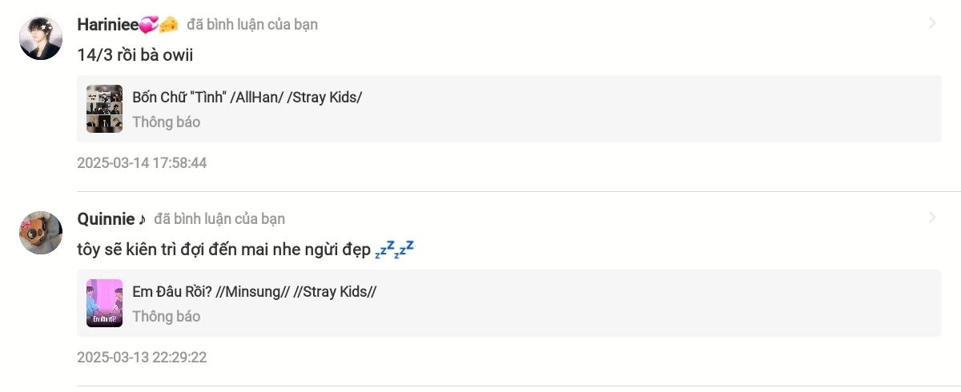This screenshot has height=392, width=961.
Task: Click the sleeping zzz emoji in Quinnie's comment
Action: click(394, 248)
